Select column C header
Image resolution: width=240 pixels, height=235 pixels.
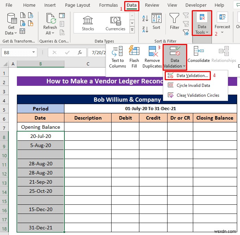click(88, 64)
